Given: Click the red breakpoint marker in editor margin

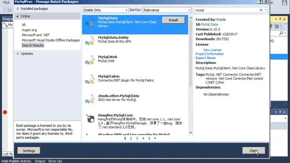Looking at the screenshot, I should (x=5, y=112).
